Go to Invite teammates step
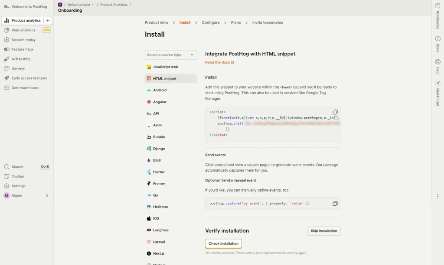The width and height of the screenshot is (444, 265). (268, 22)
